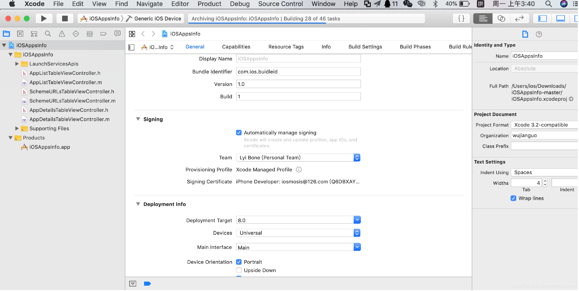Viewport: 579px width, 291px height.
Task: Collapse the iOSAppsInfo project root
Action: pyautogui.click(x=4, y=45)
